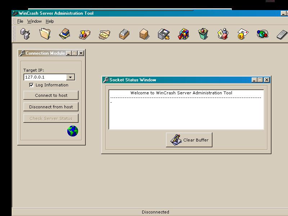
Task: Click the network computers toolbar icon
Action: click(x=25, y=34)
